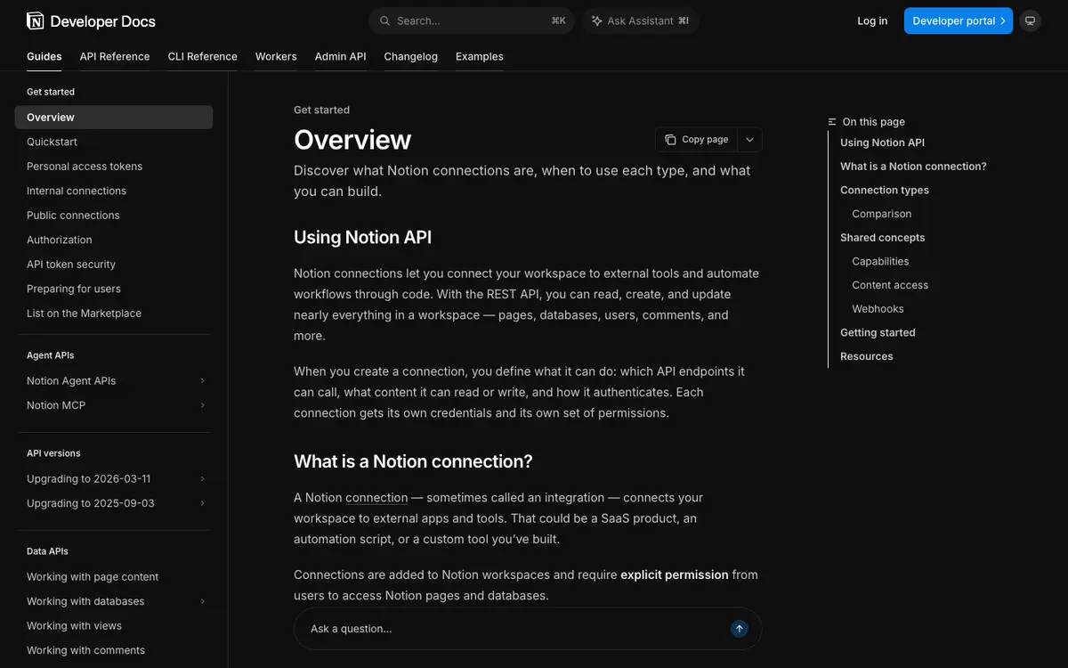Jump to Comparison subsection
1068x668 pixels.
pyautogui.click(x=882, y=214)
